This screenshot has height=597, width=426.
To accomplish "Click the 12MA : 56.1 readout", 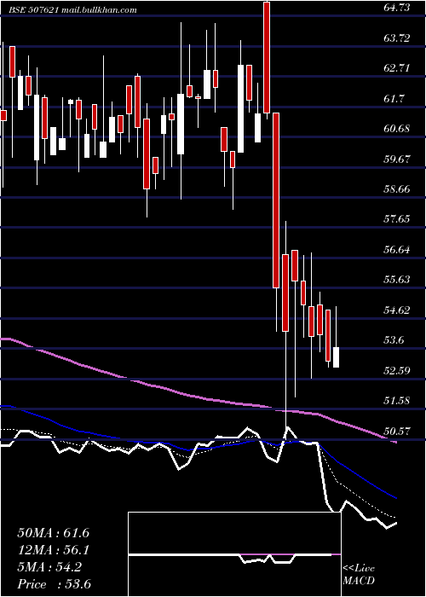I will pos(54,550).
